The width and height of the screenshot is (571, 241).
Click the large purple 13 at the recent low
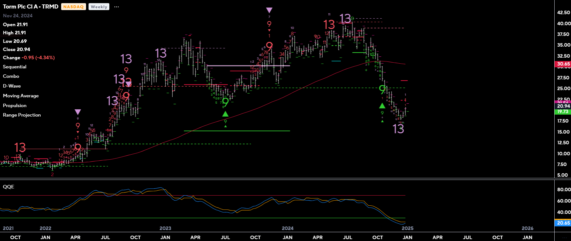398,129
